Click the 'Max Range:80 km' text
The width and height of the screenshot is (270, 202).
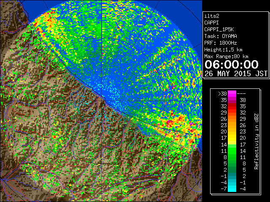[x=226, y=56]
